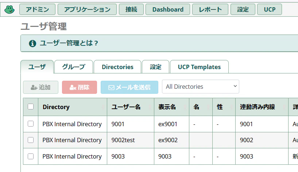This screenshot has height=172, width=298.
Task: Switch to the UCP Templates tab
Action: (199, 67)
